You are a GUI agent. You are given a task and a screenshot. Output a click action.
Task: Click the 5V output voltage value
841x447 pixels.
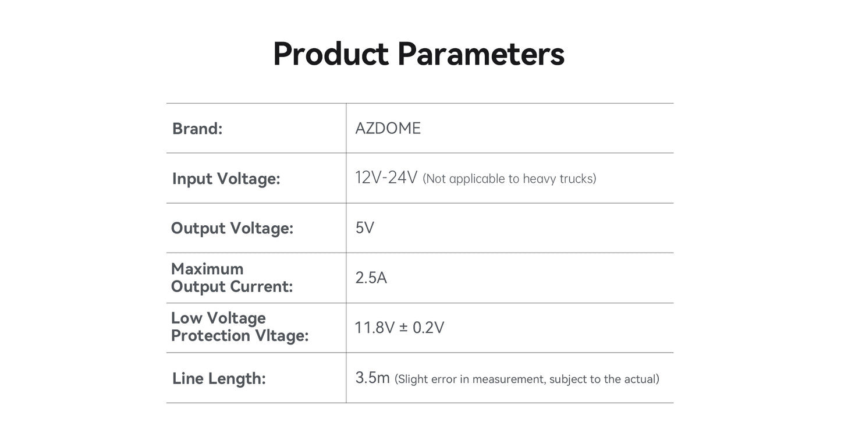pos(365,228)
